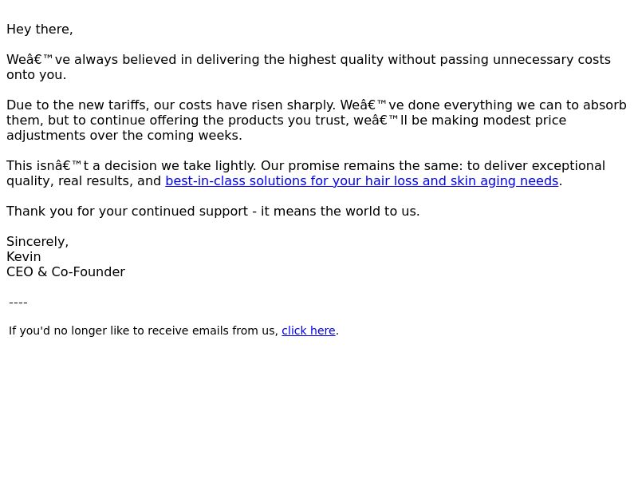Click the phrase 'highest quality' in first paragraph
Viewport: 638px width, 479px height.
point(336,59)
